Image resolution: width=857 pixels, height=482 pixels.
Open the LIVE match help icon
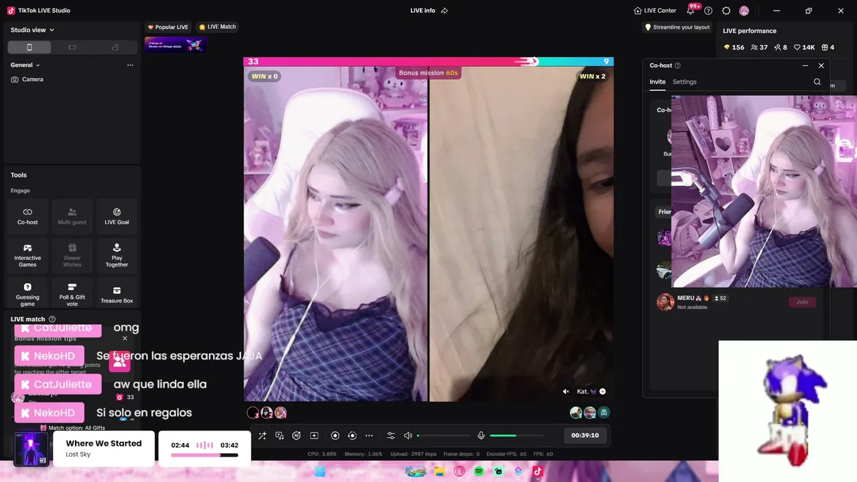click(x=52, y=319)
